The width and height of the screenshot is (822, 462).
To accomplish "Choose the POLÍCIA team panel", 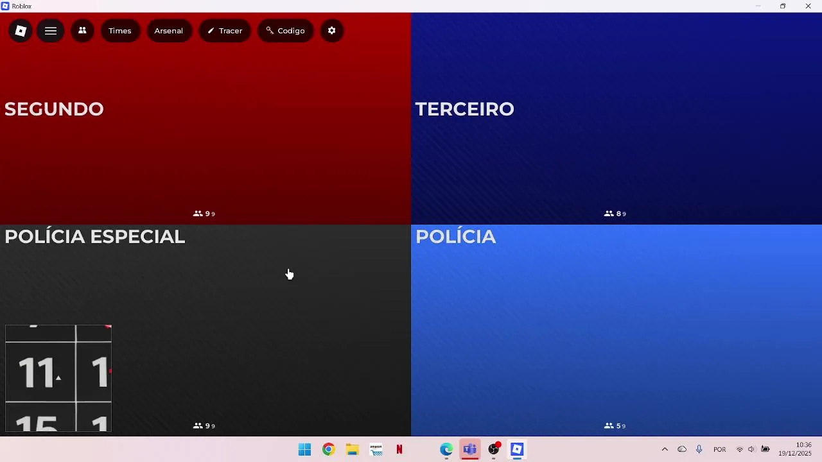I will point(616,330).
